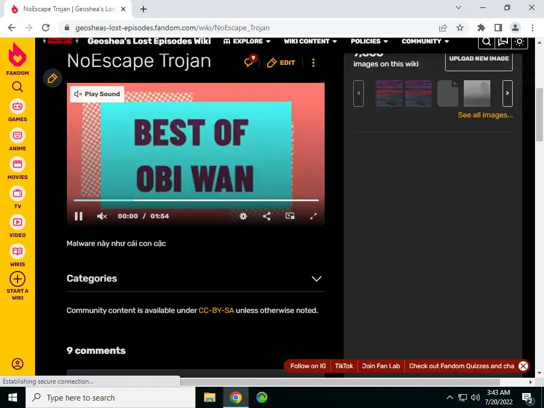Open the Explore dropdown menu

point(246,41)
